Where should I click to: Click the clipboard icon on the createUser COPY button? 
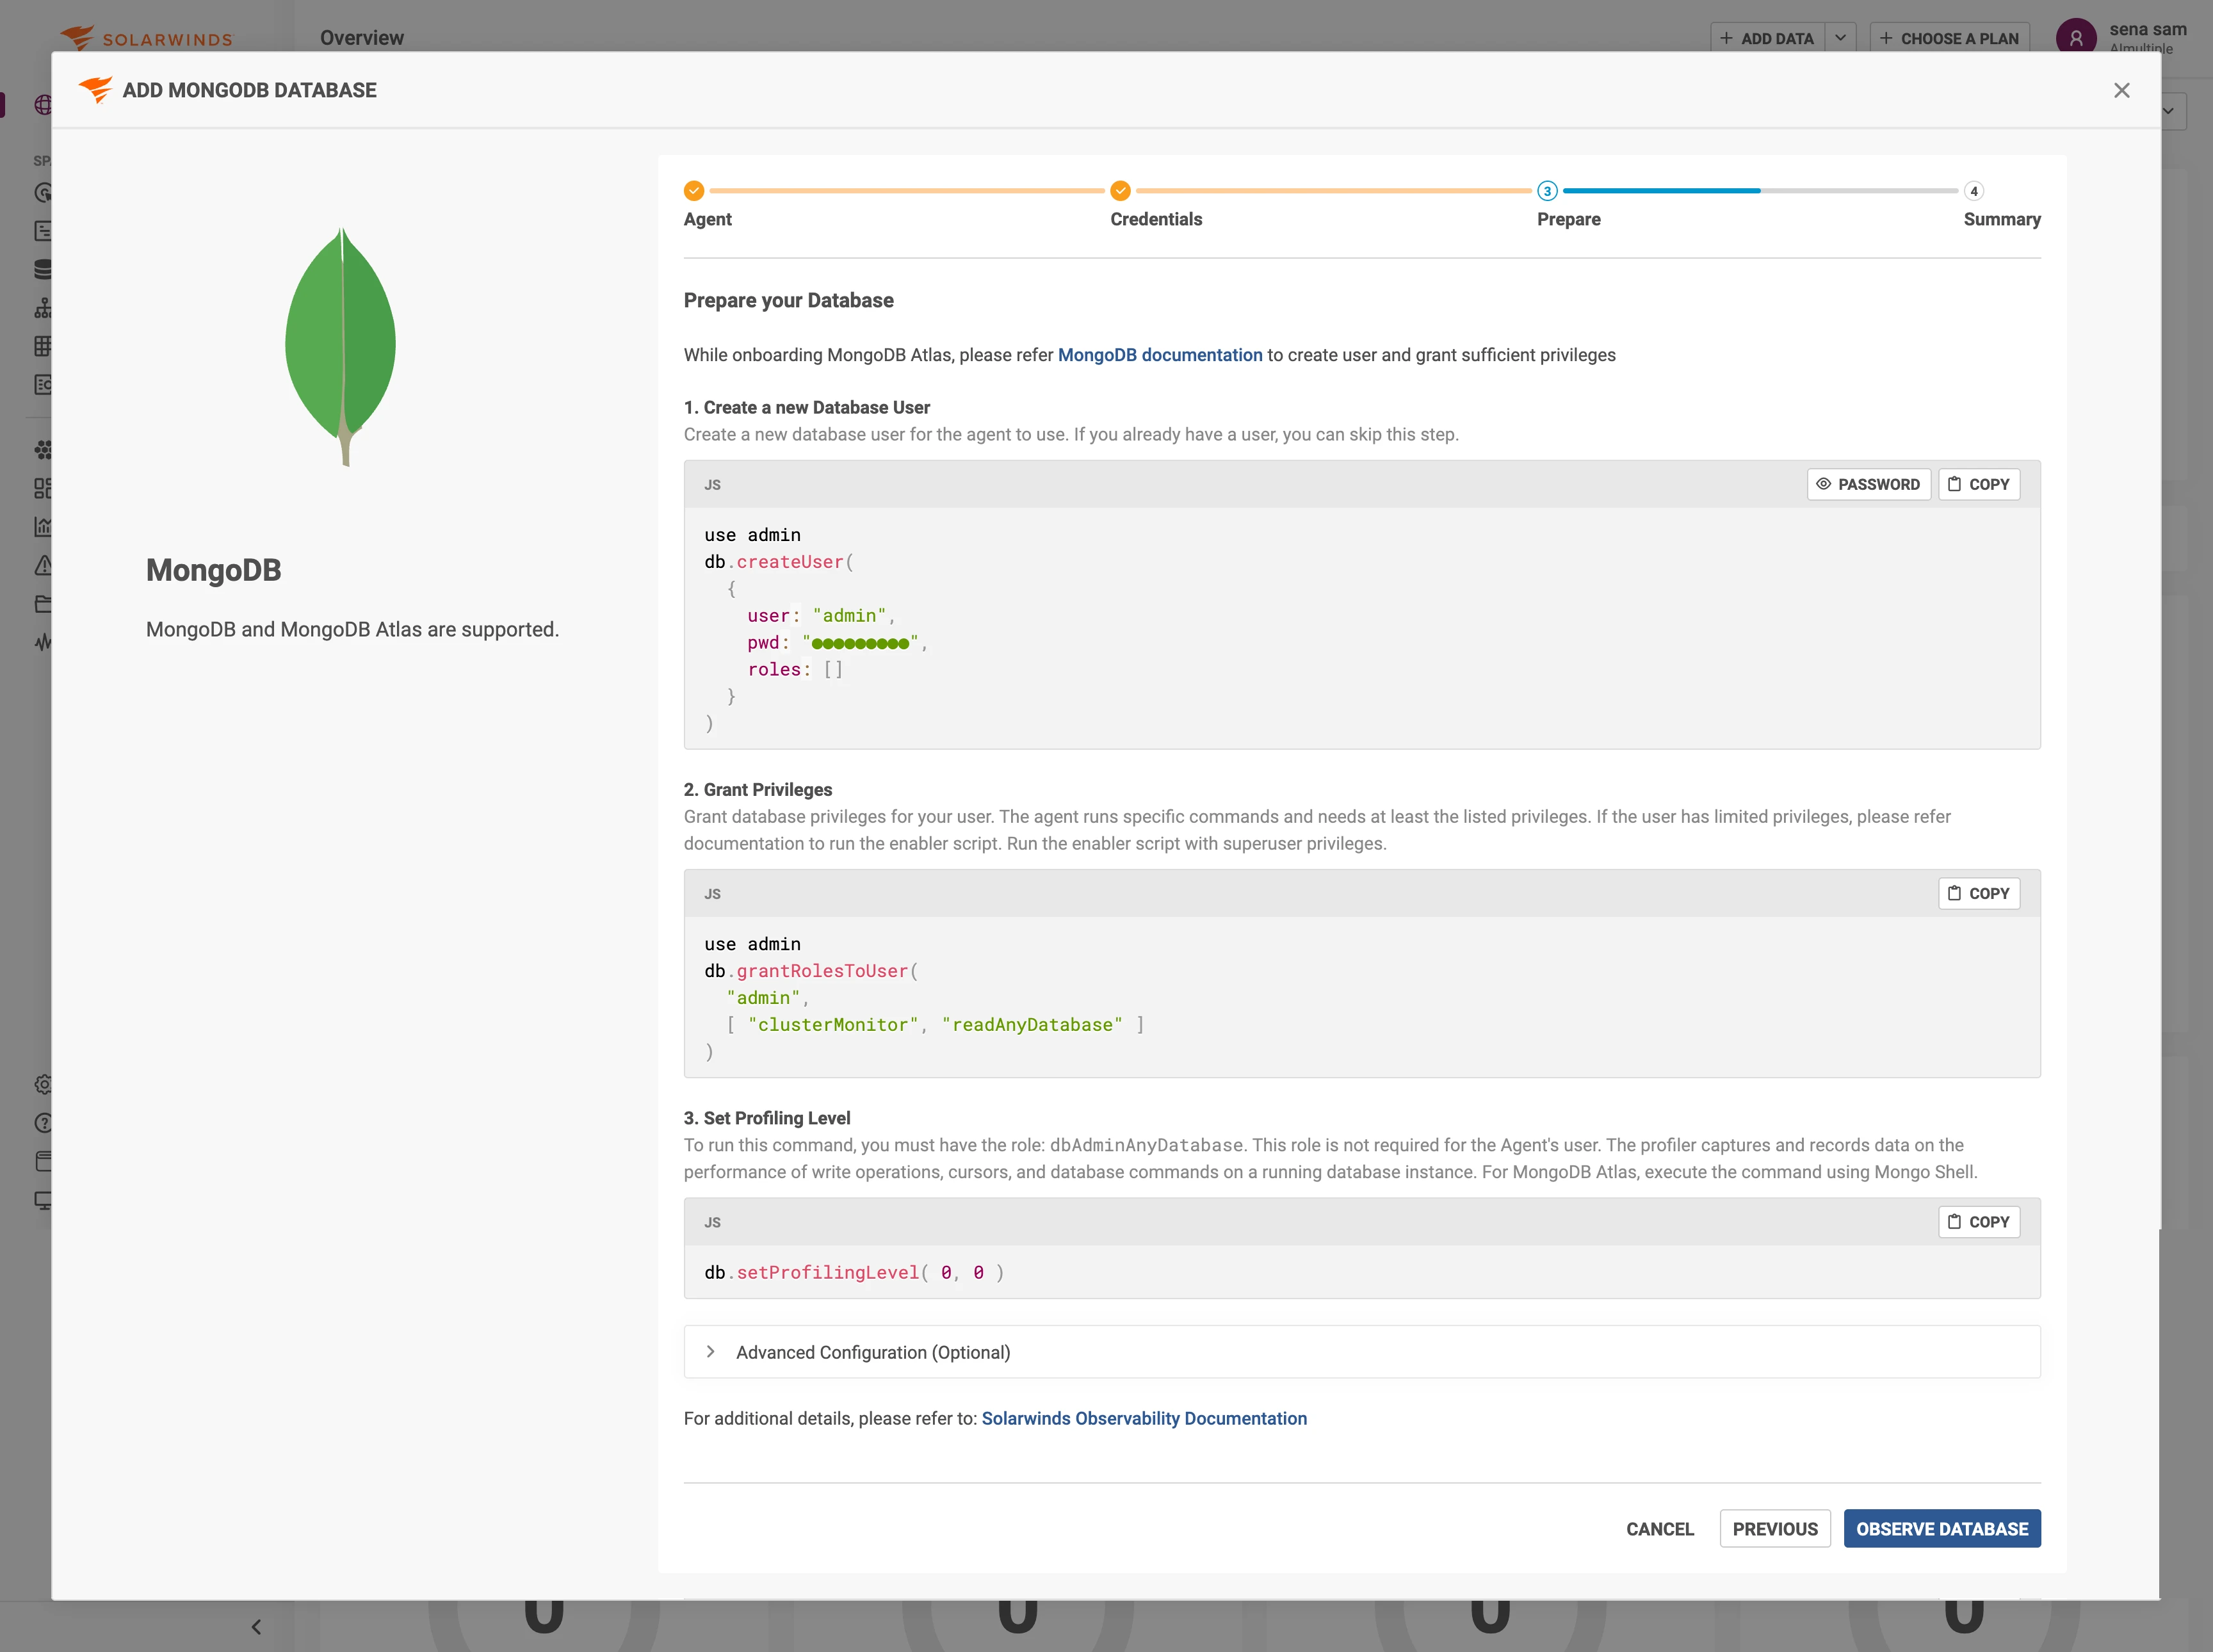click(x=1953, y=484)
